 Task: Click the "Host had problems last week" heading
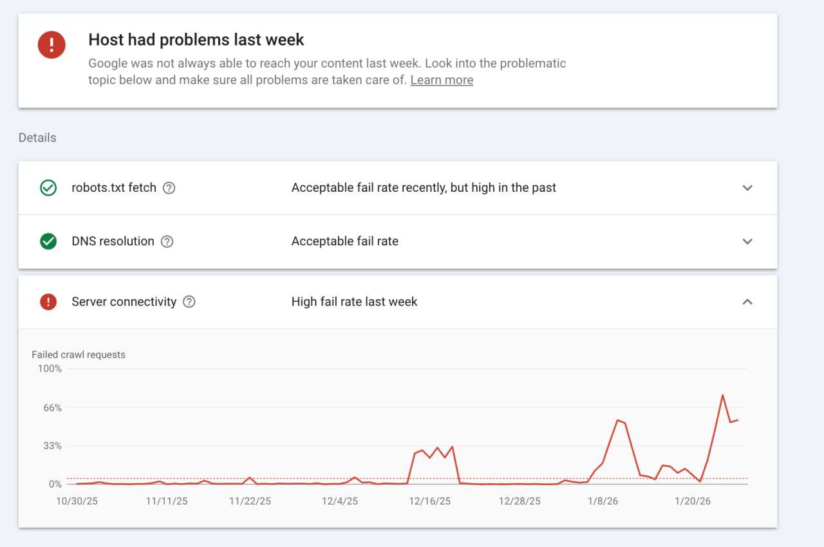pyautogui.click(x=196, y=40)
